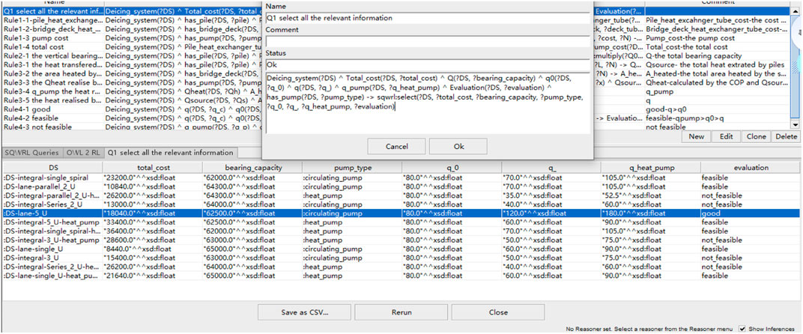Viewport: 803px width, 334px height.
Task: Sort by the q_ column header
Action: pyautogui.click(x=551, y=168)
